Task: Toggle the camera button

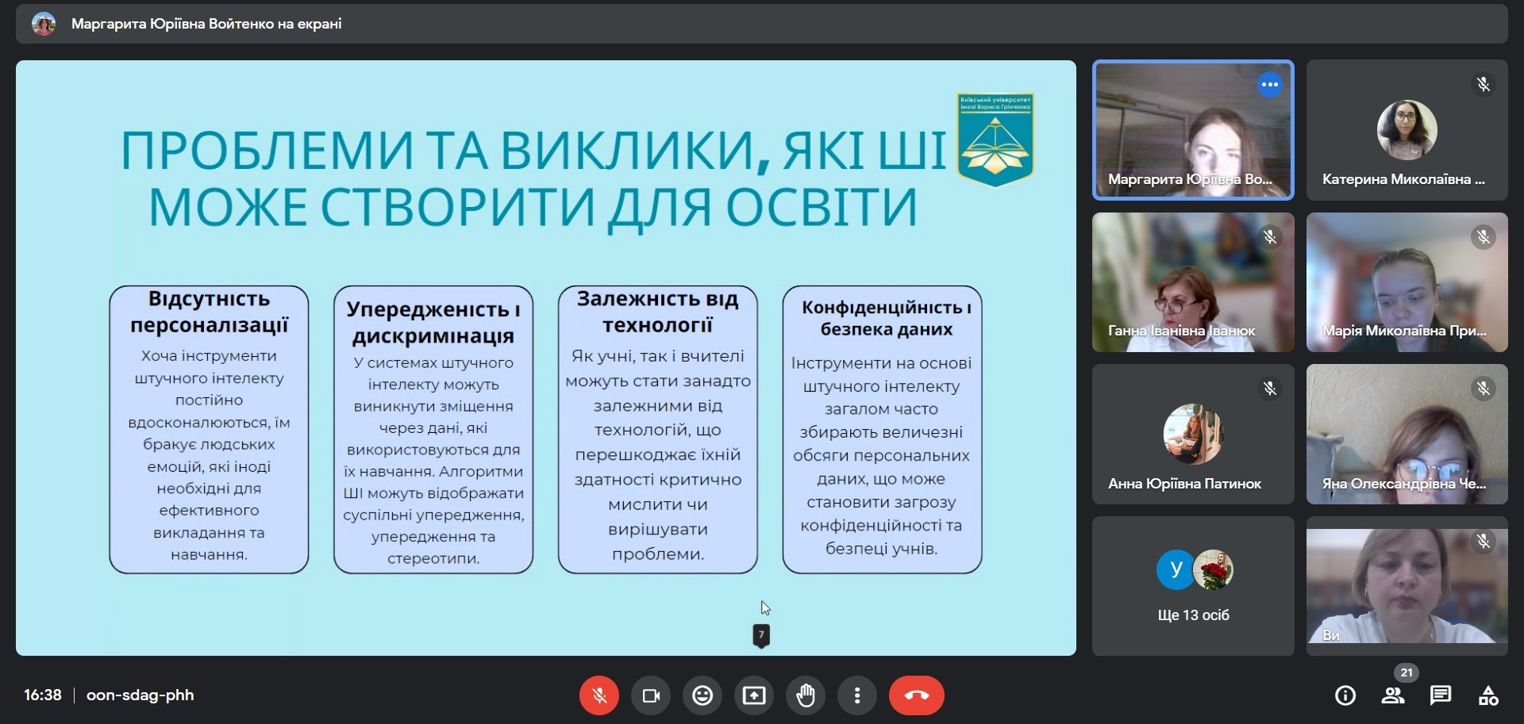Action: (651, 695)
